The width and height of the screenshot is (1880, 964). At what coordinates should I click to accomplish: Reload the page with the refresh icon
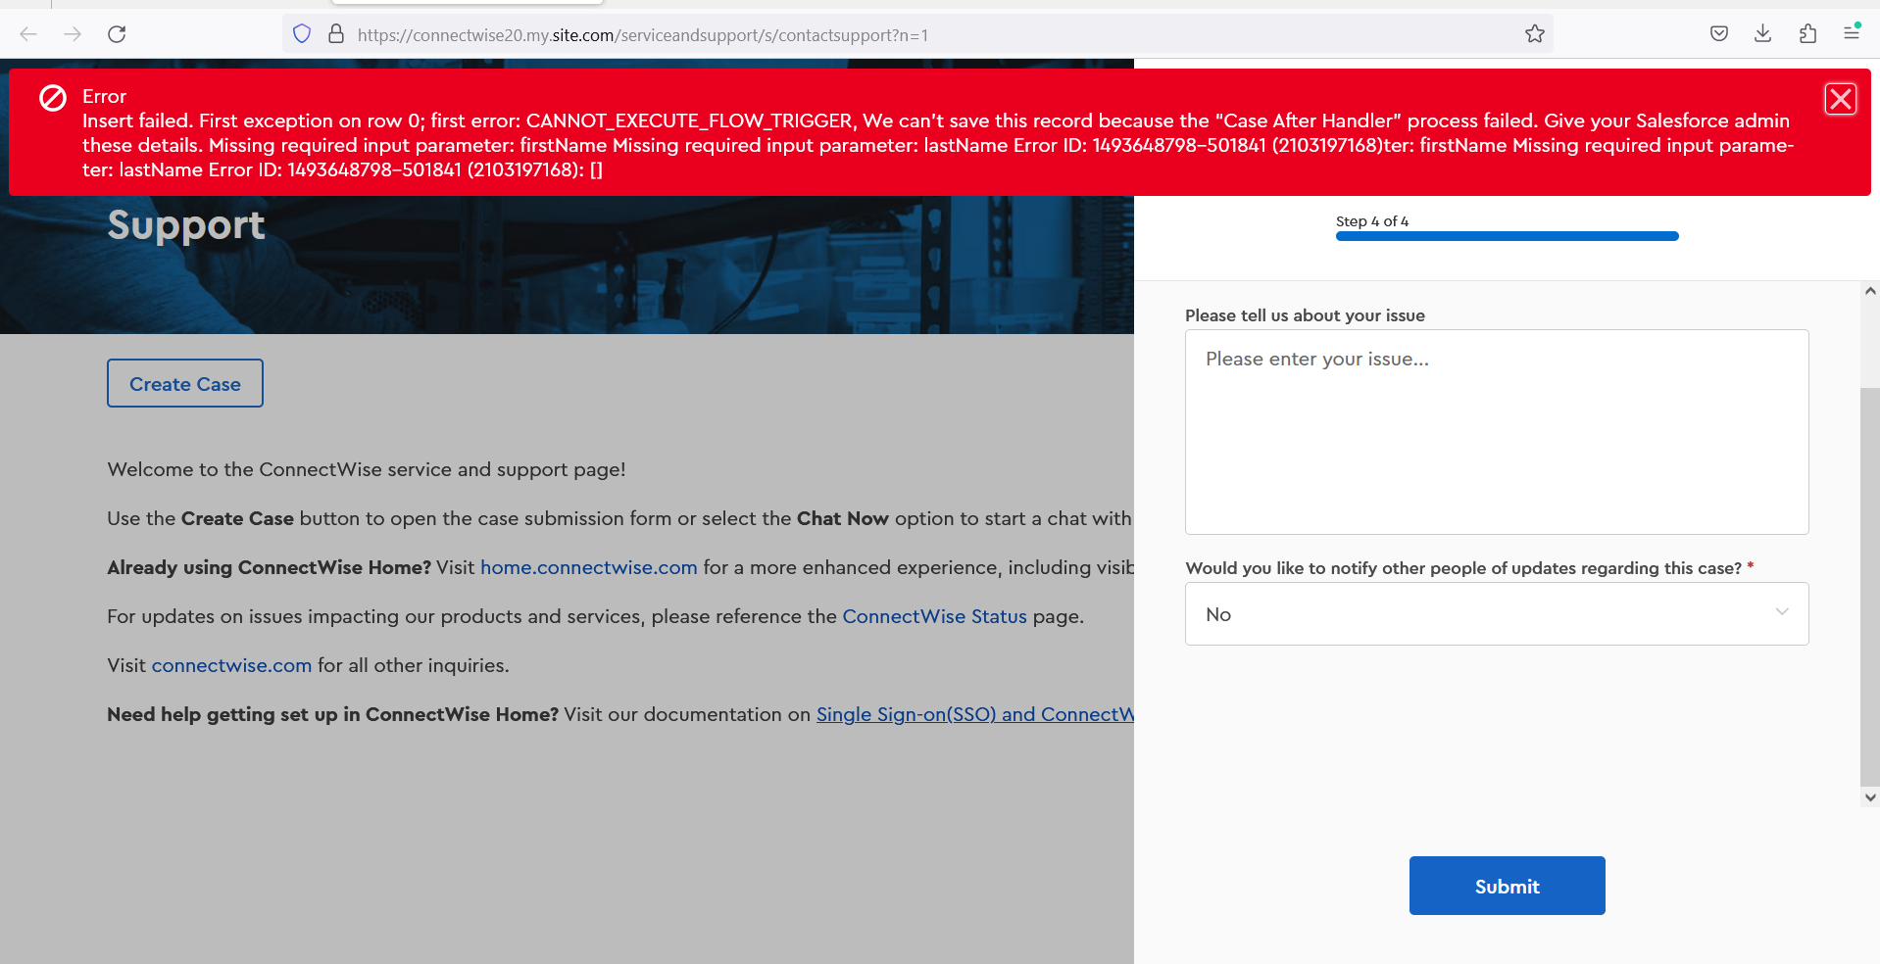tap(117, 34)
